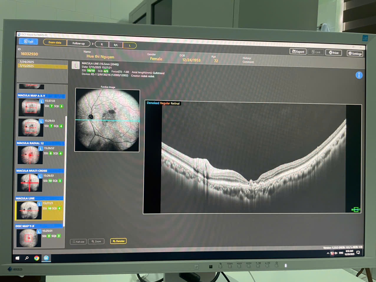The width and height of the screenshot is (376, 282).
Task: Select exam date 7/24/2025
Action: coord(27,62)
